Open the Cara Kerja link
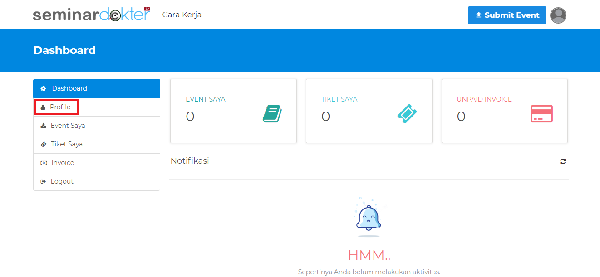Screen dimensions: 600x277 tap(182, 15)
